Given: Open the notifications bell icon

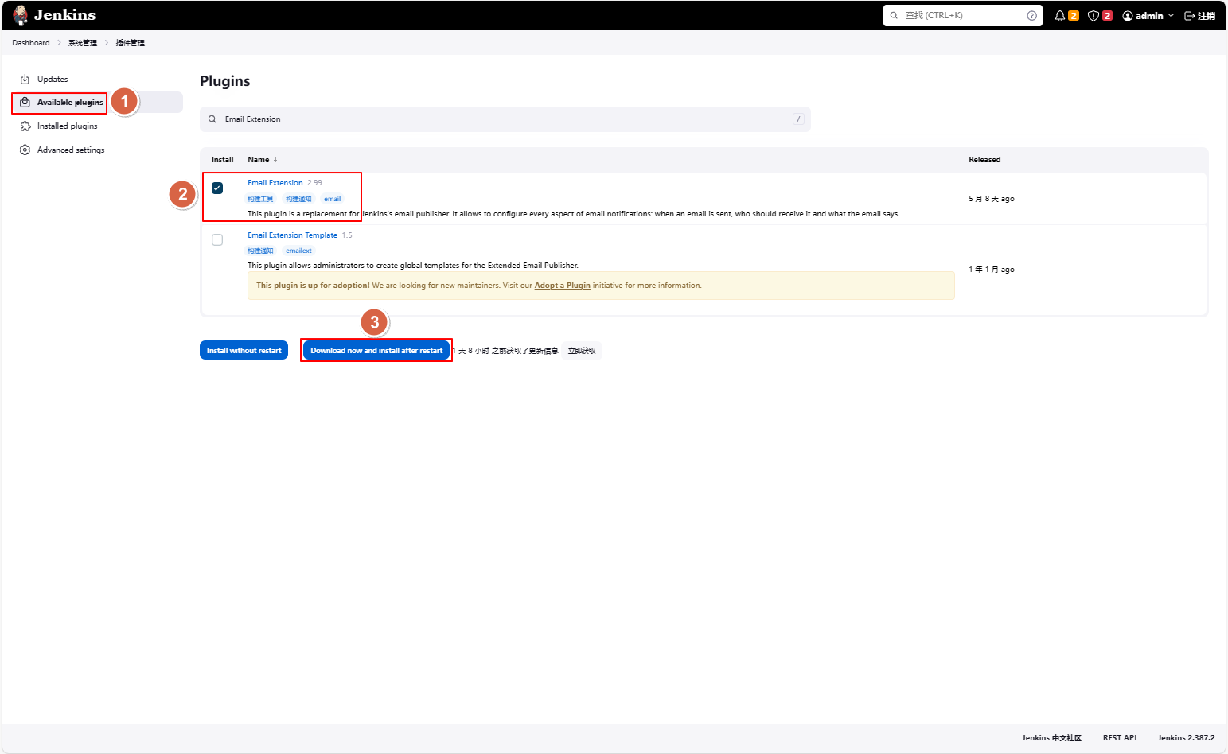Looking at the screenshot, I should click(1059, 16).
